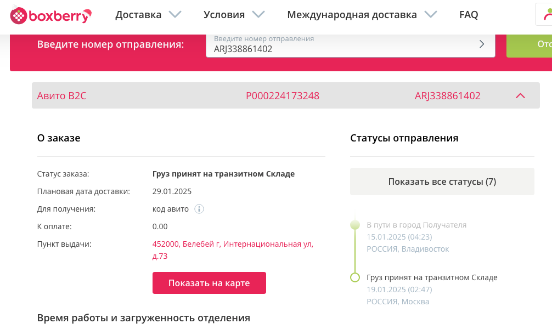Screen dimensions: 552x335
Task: Click the Boxberry logo
Action: point(50,15)
